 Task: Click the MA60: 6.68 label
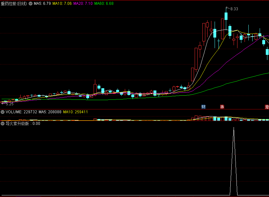[x=104, y=4]
